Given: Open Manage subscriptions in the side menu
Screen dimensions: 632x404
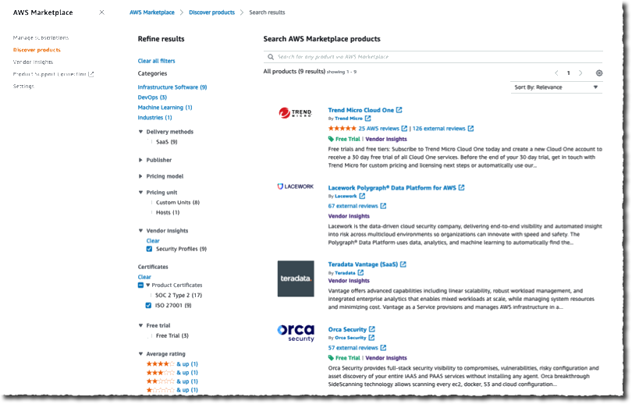Looking at the screenshot, I should [x=41, y=38].
